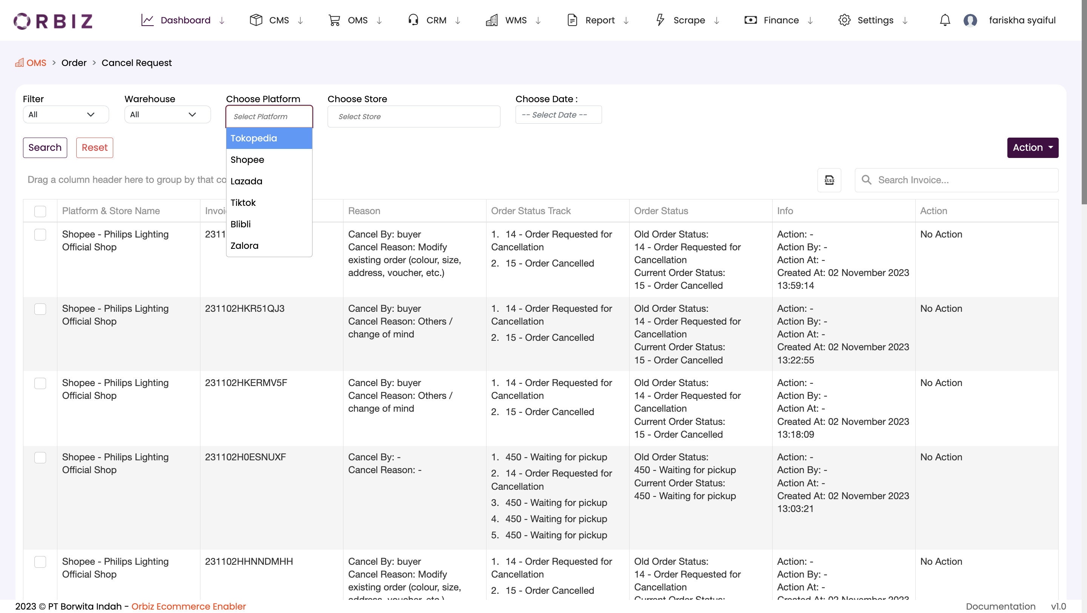
Task: Expand the Report menu arrow
Action: [626, 21]
